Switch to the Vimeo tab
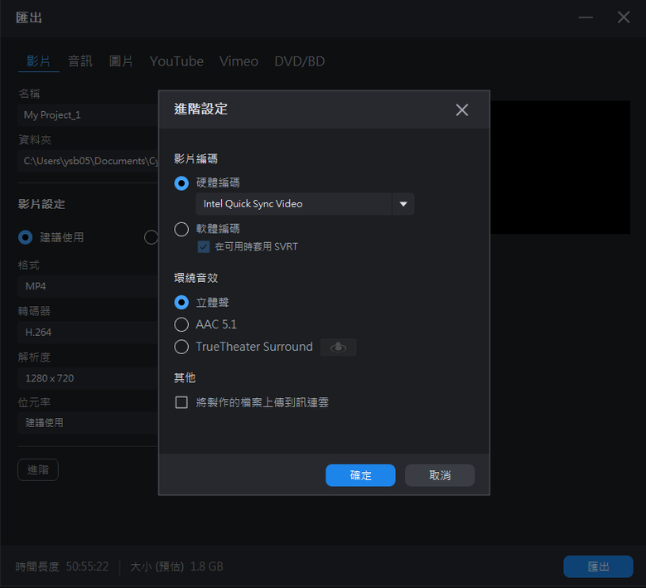646x588 pixels. [239, 61]
